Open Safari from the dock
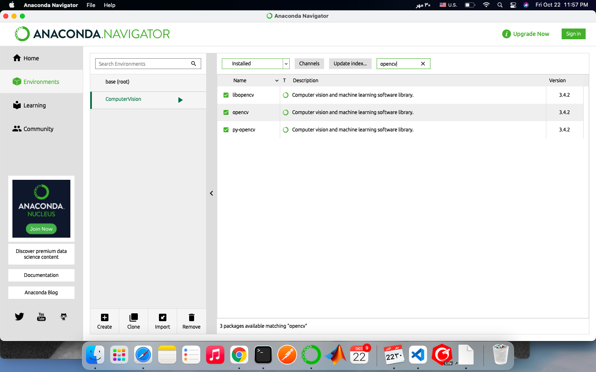The width and height of the screenshot is (596, 372). 143,355
